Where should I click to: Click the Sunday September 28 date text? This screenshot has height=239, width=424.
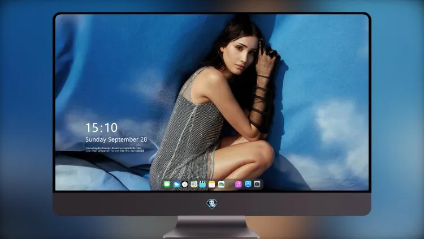pyautogui.click(x=116, y=139)
